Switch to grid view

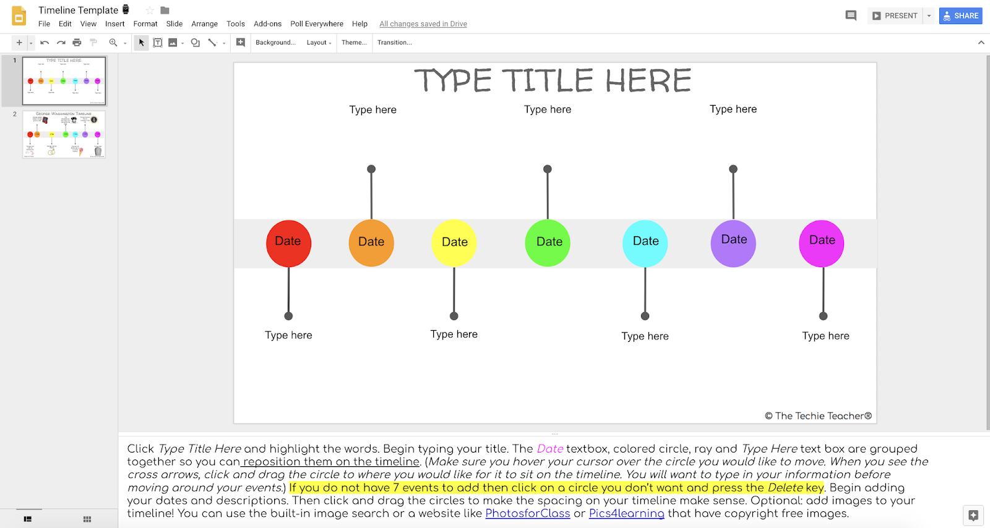(x=87, y=519)
